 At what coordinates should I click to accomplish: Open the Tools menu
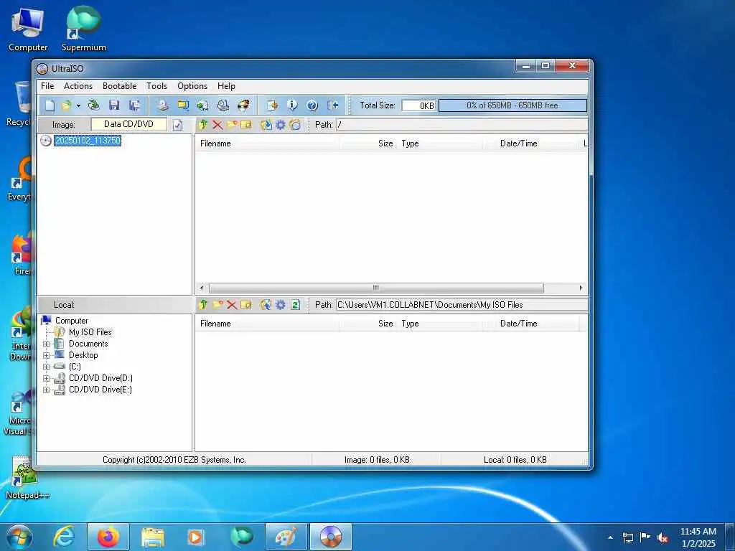156,86
